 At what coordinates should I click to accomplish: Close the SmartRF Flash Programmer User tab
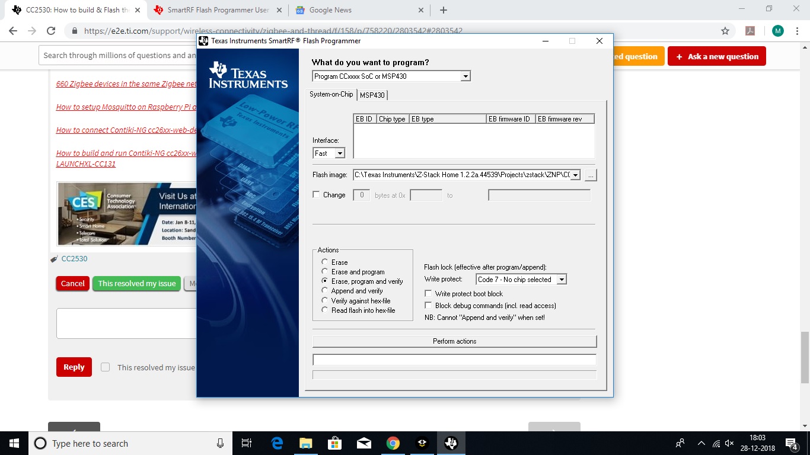tap(279, 10)
